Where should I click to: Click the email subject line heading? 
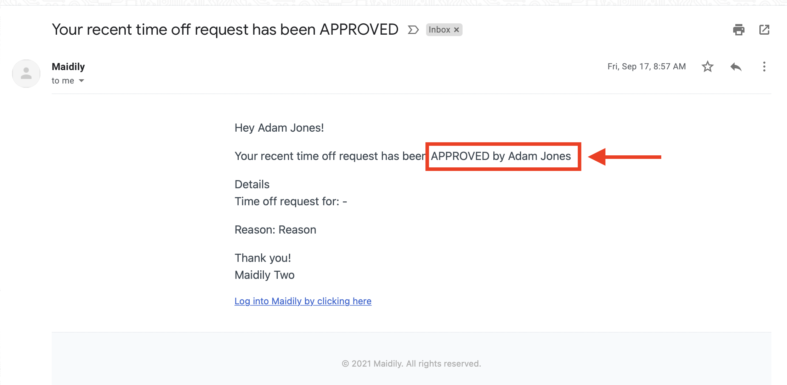click(225, 30)
